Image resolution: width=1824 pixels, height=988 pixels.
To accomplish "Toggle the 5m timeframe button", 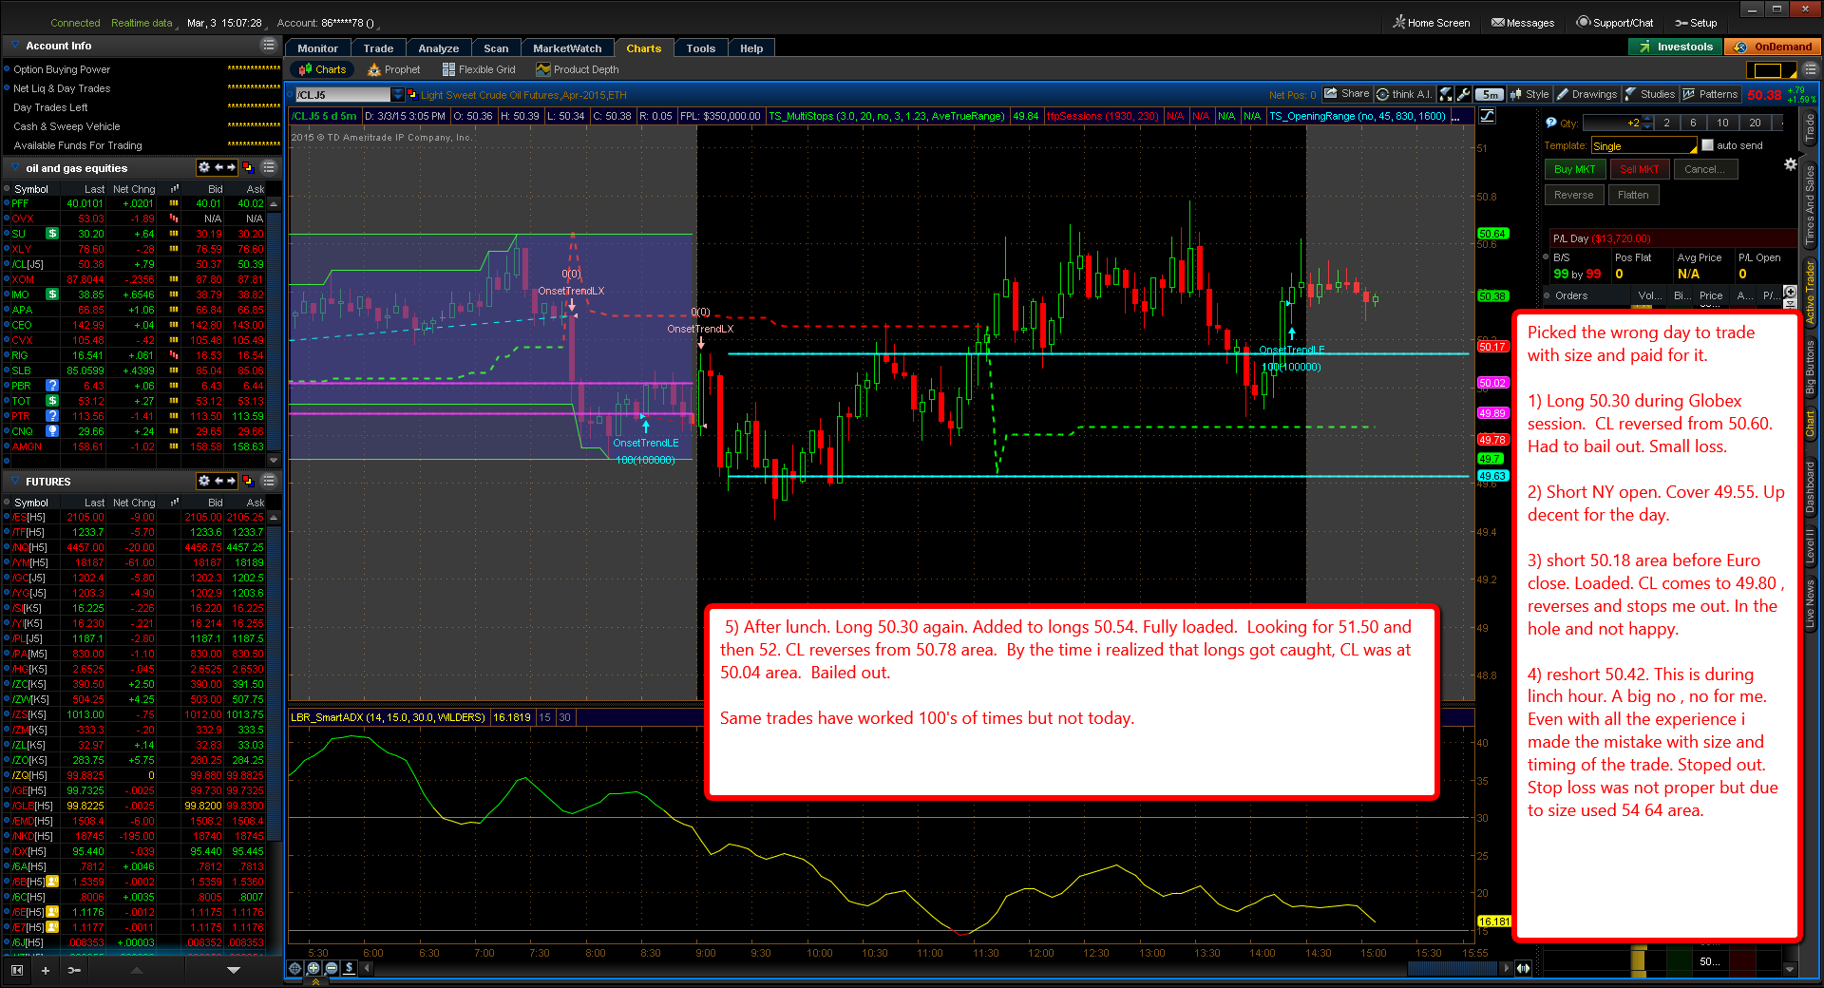I will [x=1491, y=94].
